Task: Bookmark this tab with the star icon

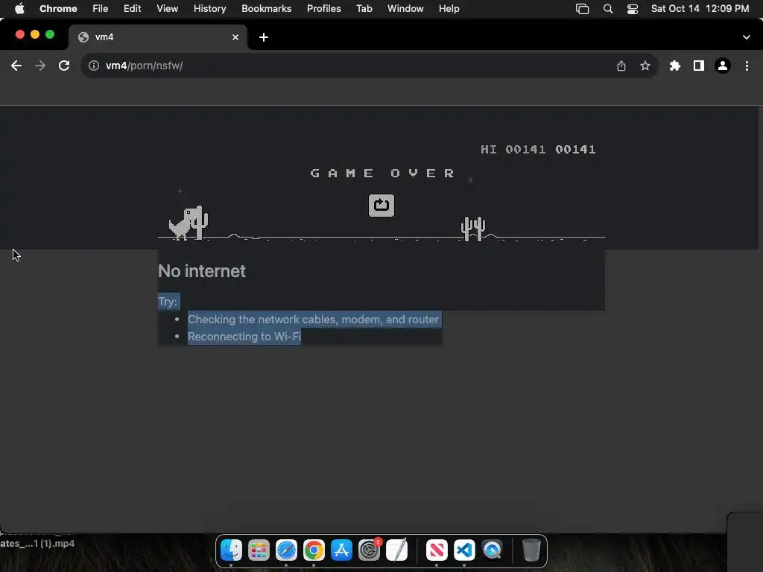Action: 645,66
